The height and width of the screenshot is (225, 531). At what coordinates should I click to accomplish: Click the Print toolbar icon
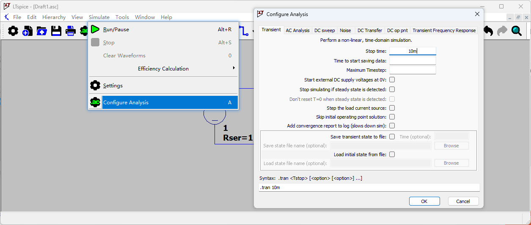click(71, 31)
